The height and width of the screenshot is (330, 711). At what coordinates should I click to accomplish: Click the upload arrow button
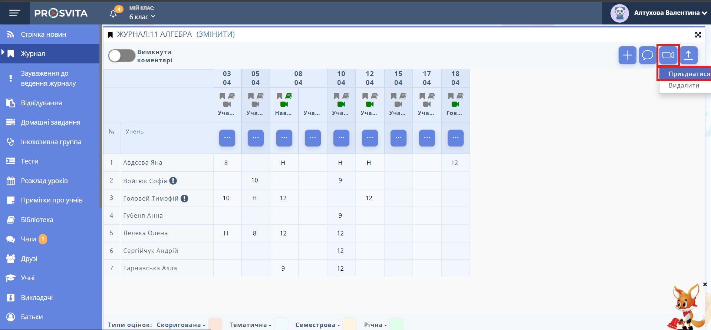[688, 55]
